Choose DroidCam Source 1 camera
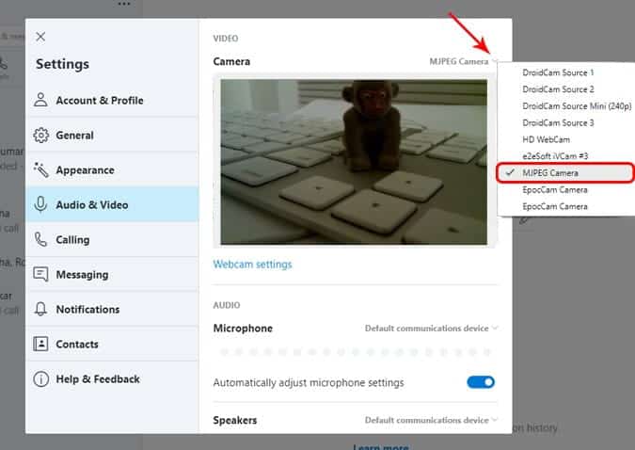This screenshot has width=635, height=450. 565,72
